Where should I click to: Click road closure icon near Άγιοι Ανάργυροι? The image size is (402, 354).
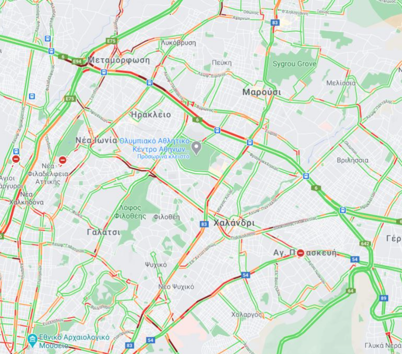click(16, 159)
